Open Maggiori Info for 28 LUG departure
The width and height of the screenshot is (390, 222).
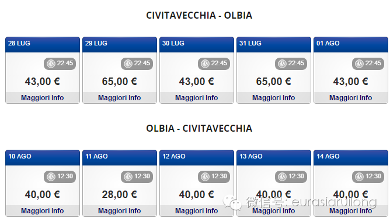(x=43, y=98)
